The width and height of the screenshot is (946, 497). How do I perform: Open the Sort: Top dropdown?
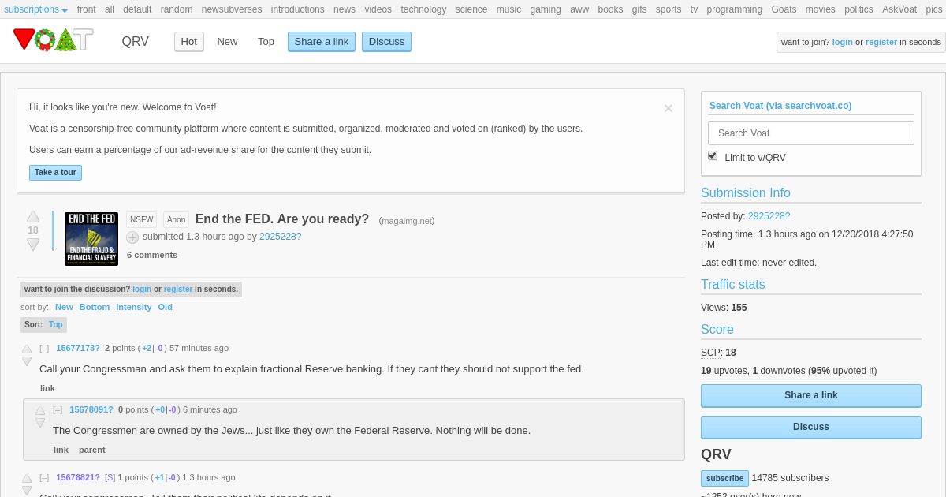tap(43, 324)
